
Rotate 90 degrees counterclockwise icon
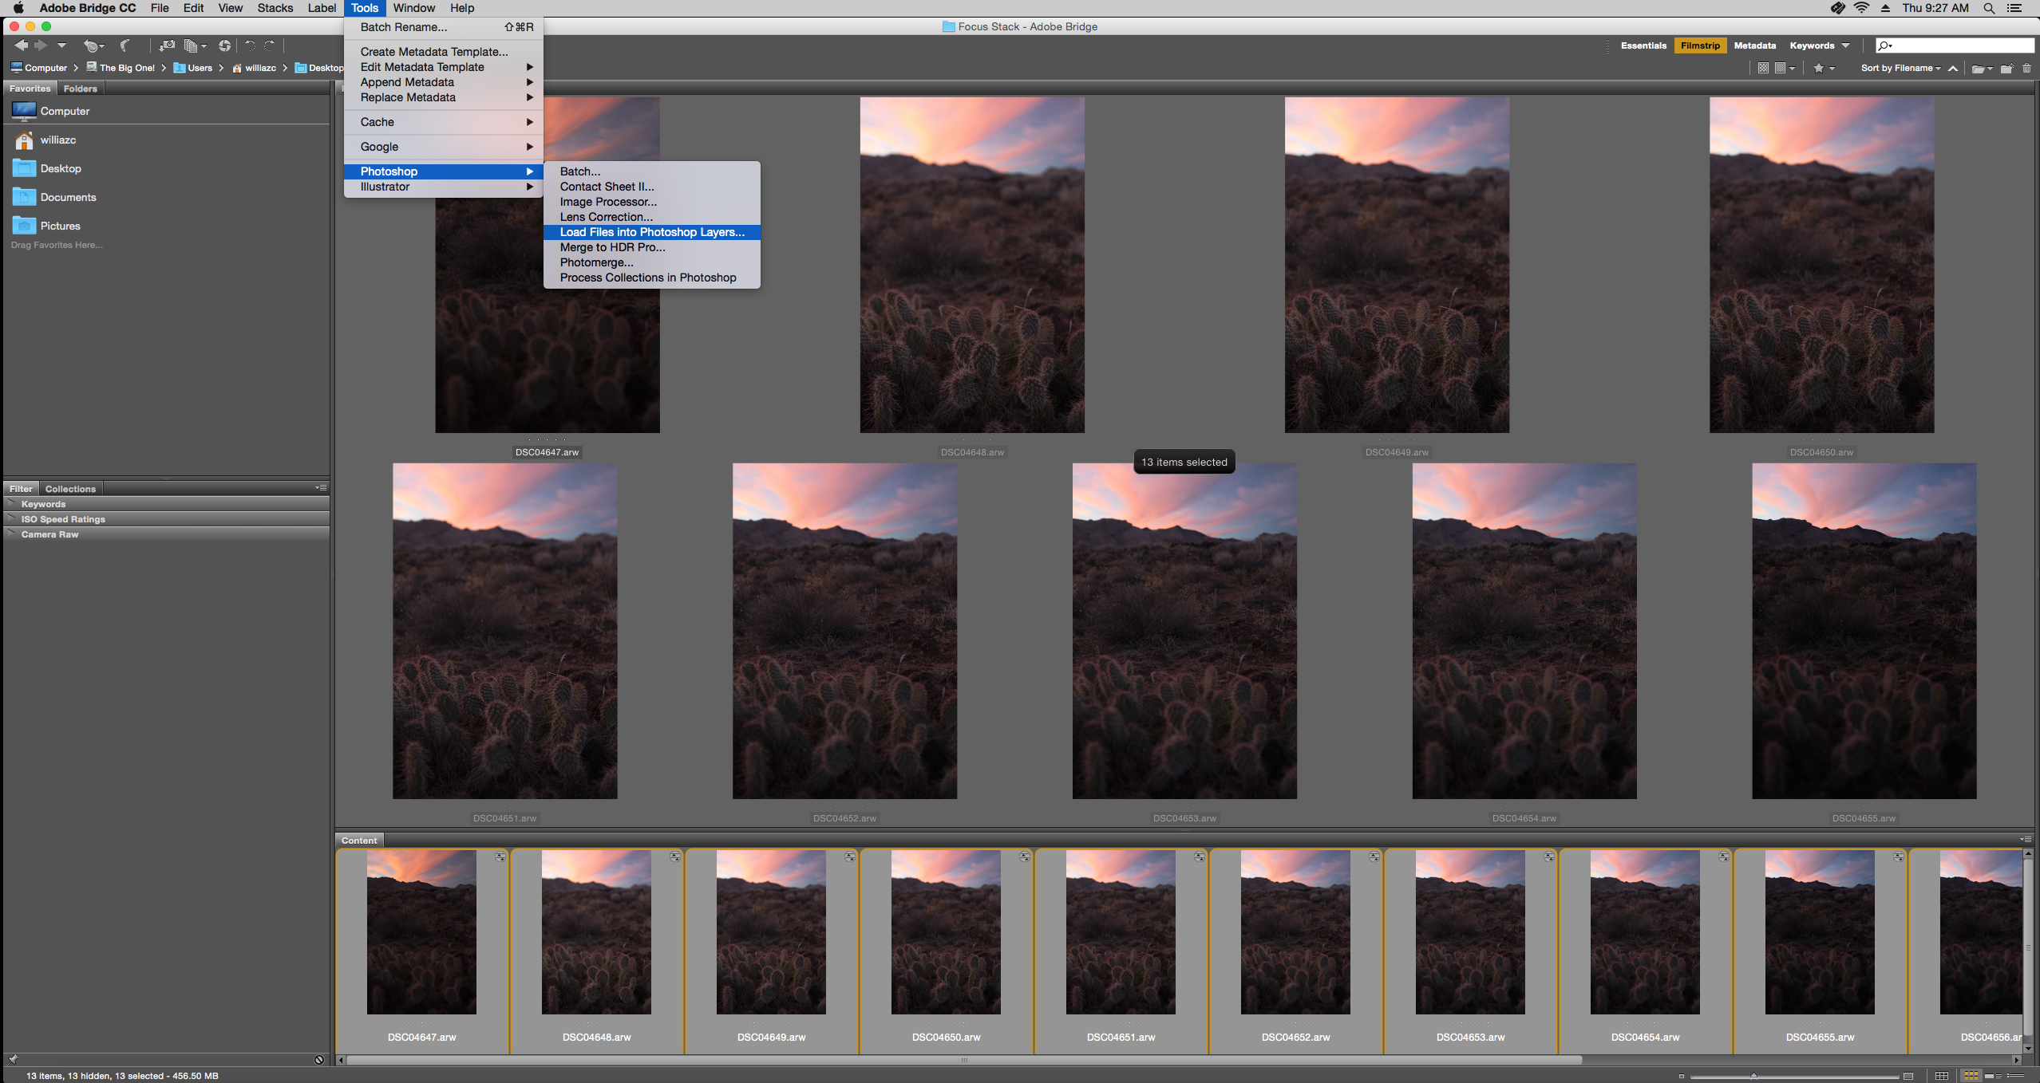250,45
